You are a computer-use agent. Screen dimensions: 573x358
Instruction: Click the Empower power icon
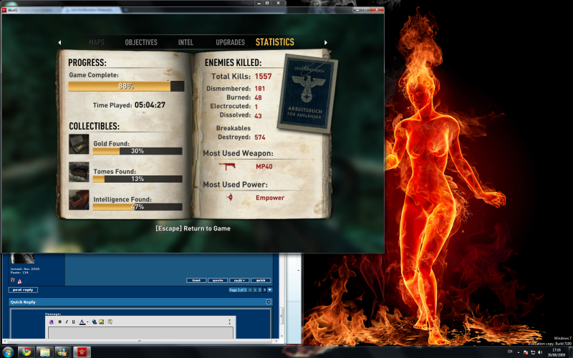click(230, 197)
